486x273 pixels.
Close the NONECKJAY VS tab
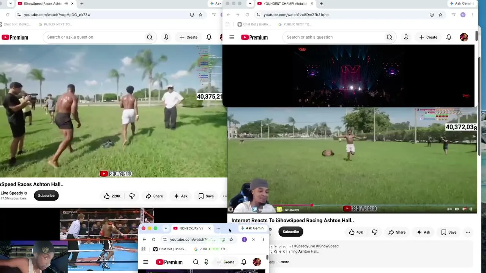(x=209, y=228)
